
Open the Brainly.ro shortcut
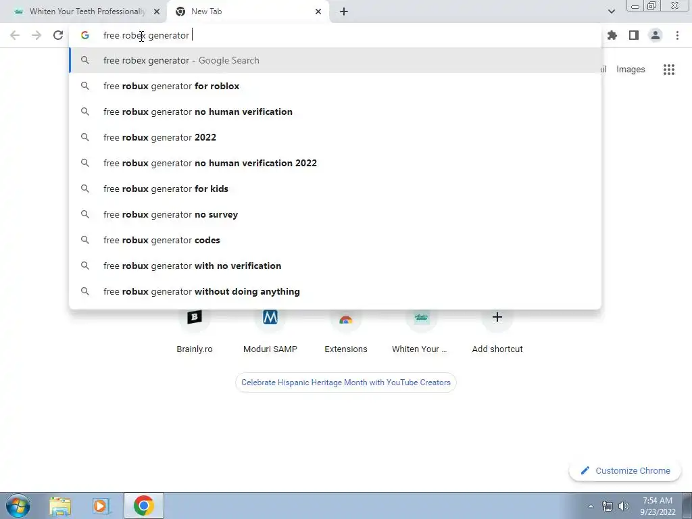coord(195,331)
